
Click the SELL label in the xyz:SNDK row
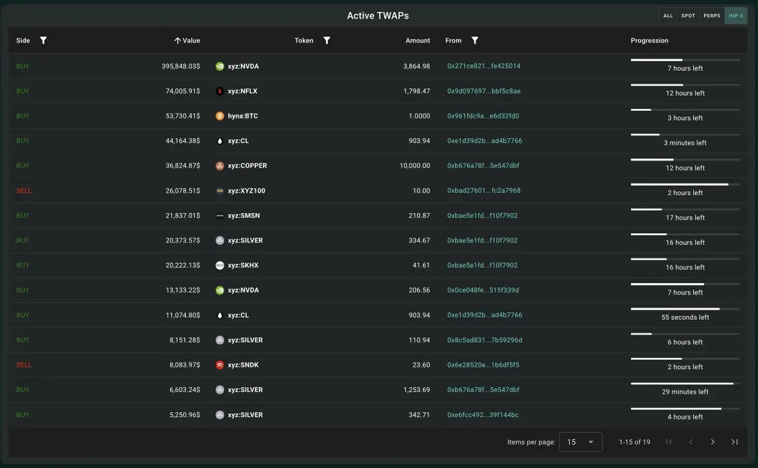pyautogui.click(x=24, y=365)
